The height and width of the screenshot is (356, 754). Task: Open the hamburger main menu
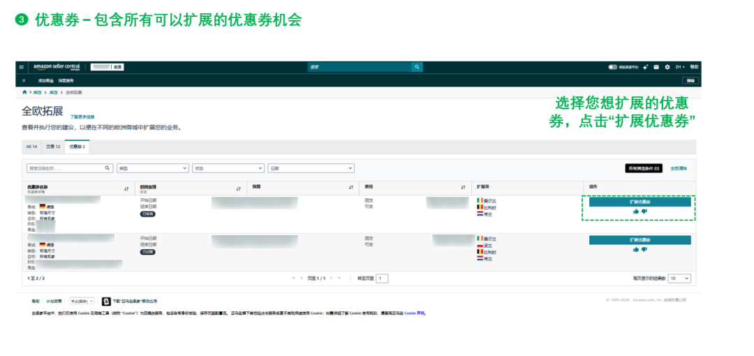pyautogui.click(x=21, y=67)
